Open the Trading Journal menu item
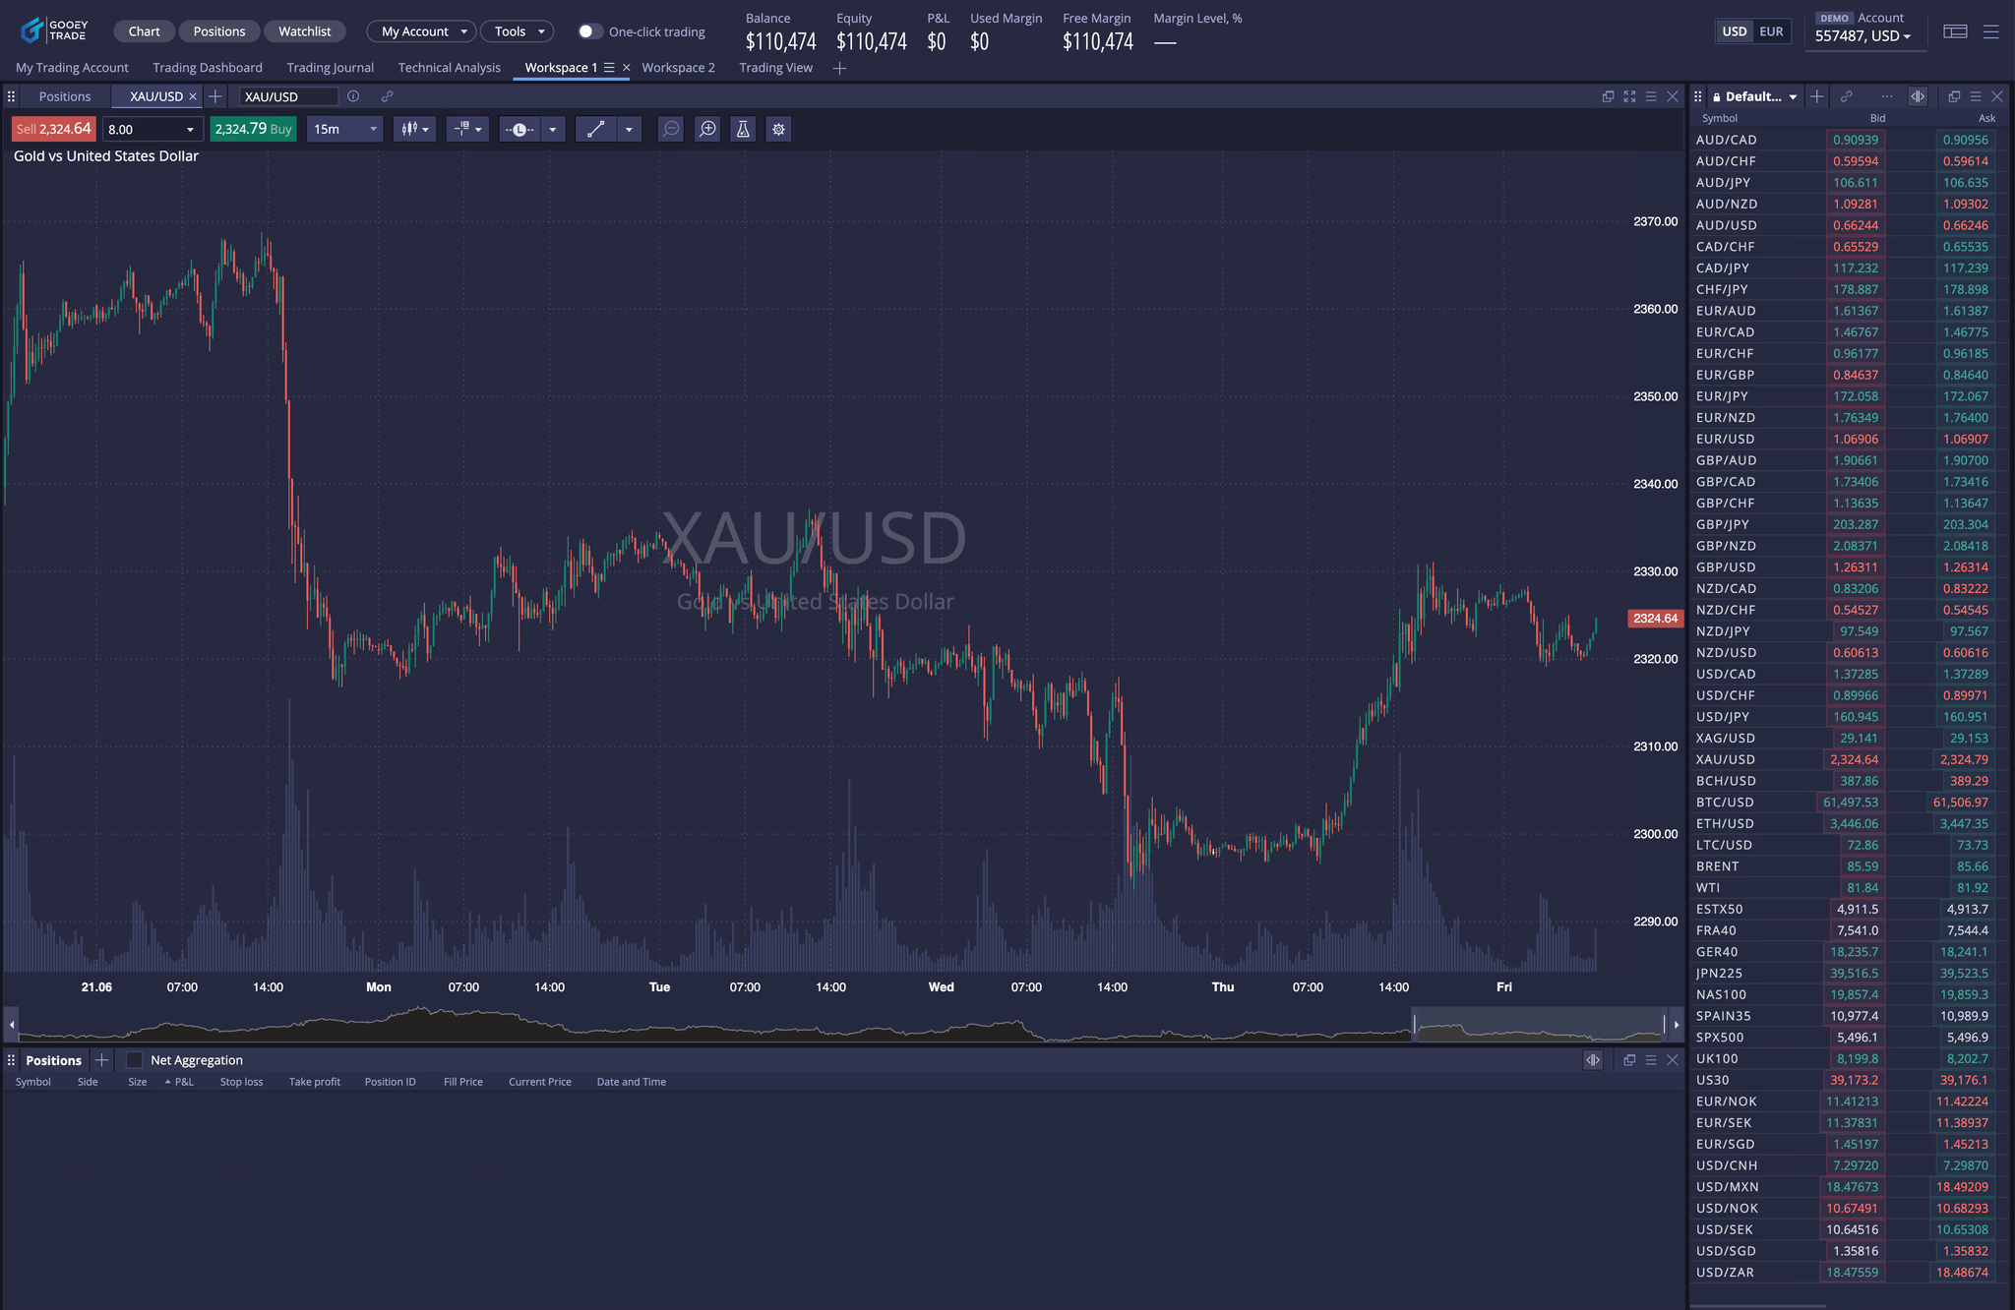The image size is (2015, 1310). click(330, 67)
